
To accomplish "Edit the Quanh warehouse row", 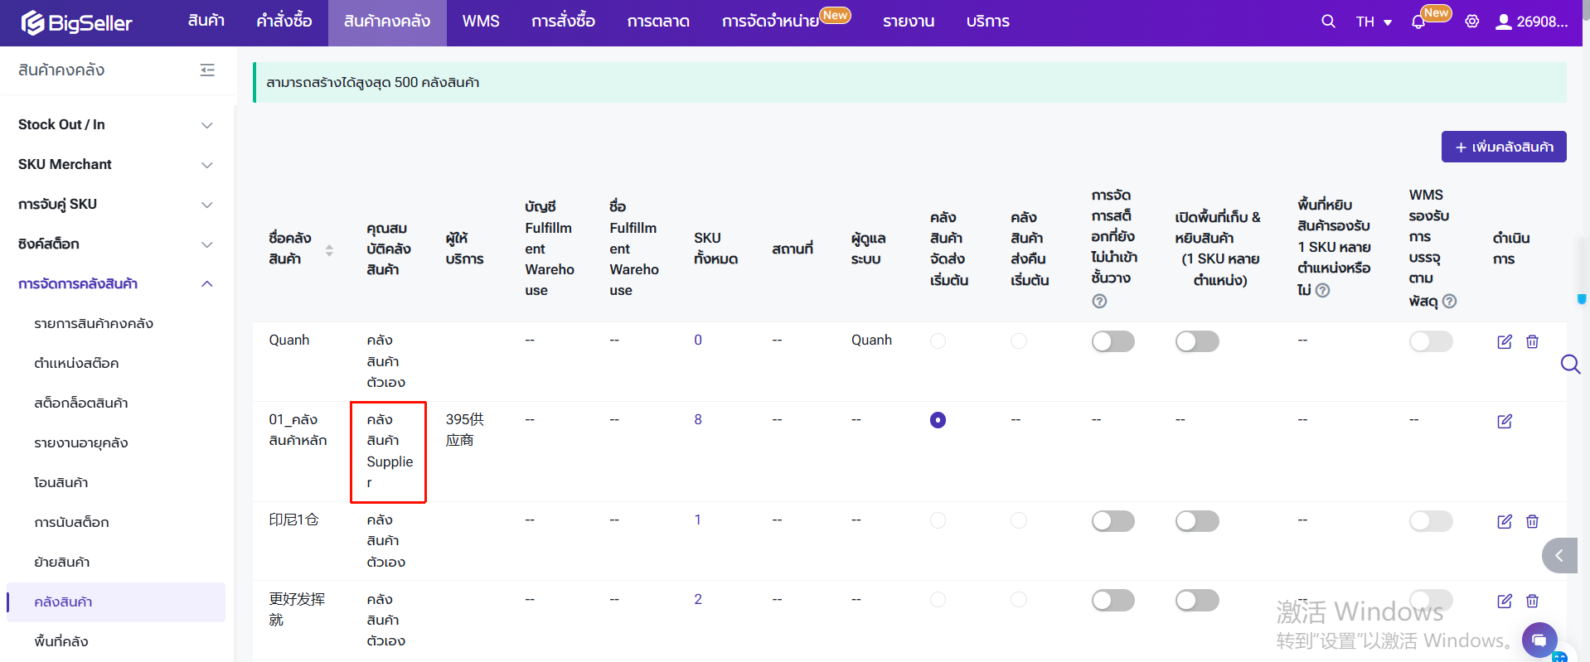I will [x=1504, y=341].
